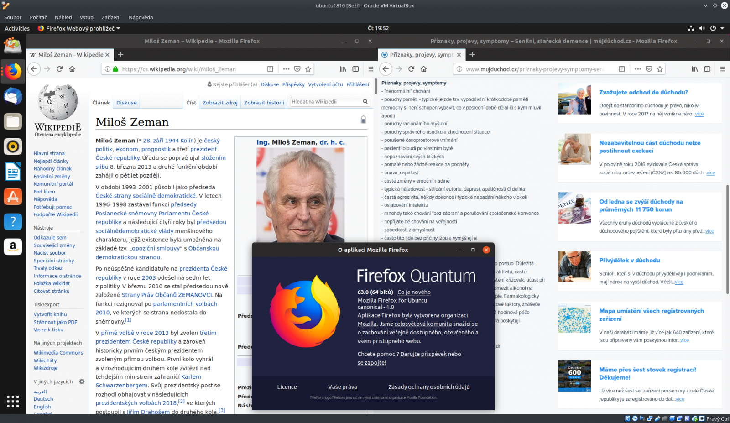This screenshot has width=730, height=423.
Task: Launch Amazon from the Ubuntu dock
Action: click(x=13, y=246)
